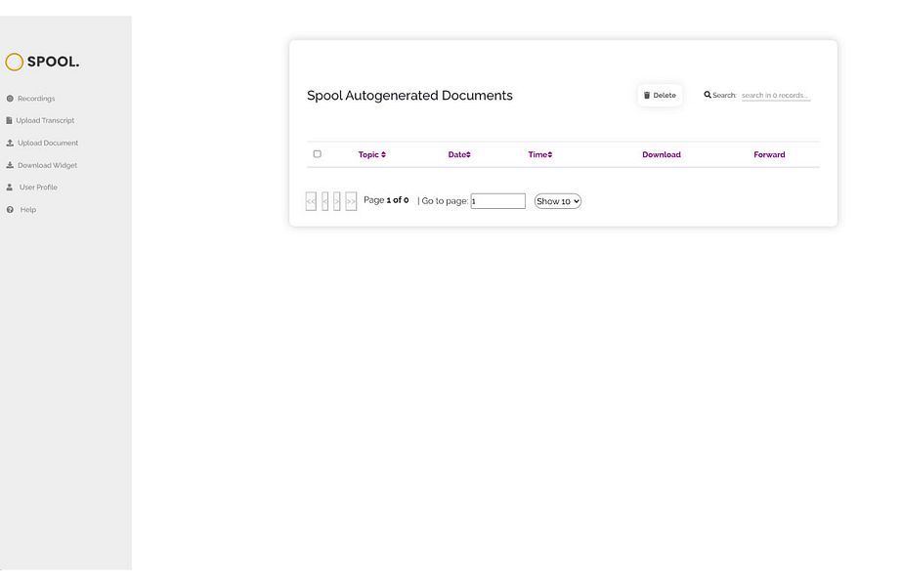Jump to first page with << button
902x586 pixels.
pos(311,201)
